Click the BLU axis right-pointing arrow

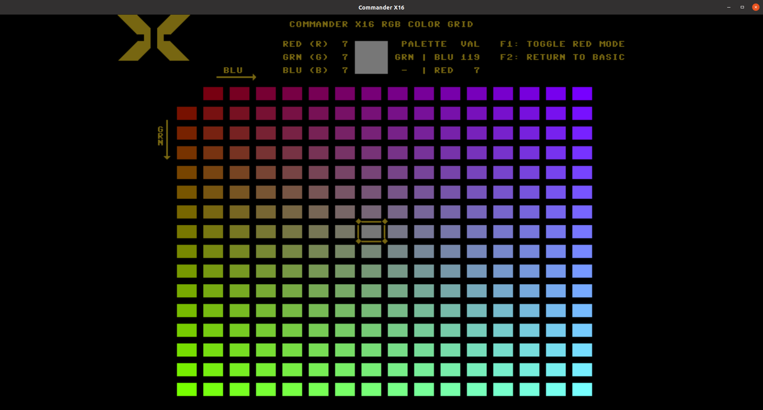click(236, 77)
